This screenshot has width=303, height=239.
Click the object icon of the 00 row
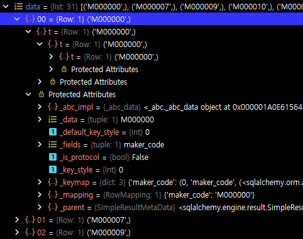[x=30, y=19]
